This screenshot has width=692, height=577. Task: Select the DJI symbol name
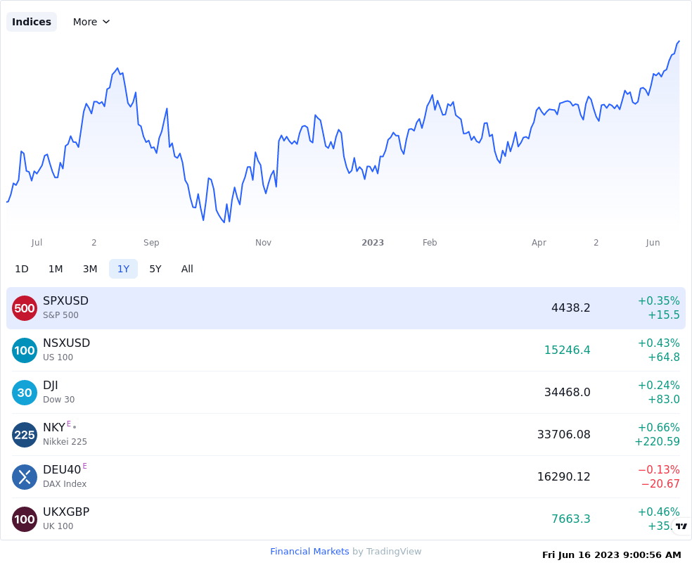click(51, 386)
